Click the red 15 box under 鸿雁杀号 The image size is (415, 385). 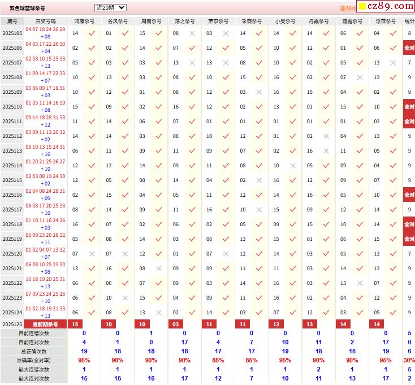pyautogui.click(x=75, y=324)
